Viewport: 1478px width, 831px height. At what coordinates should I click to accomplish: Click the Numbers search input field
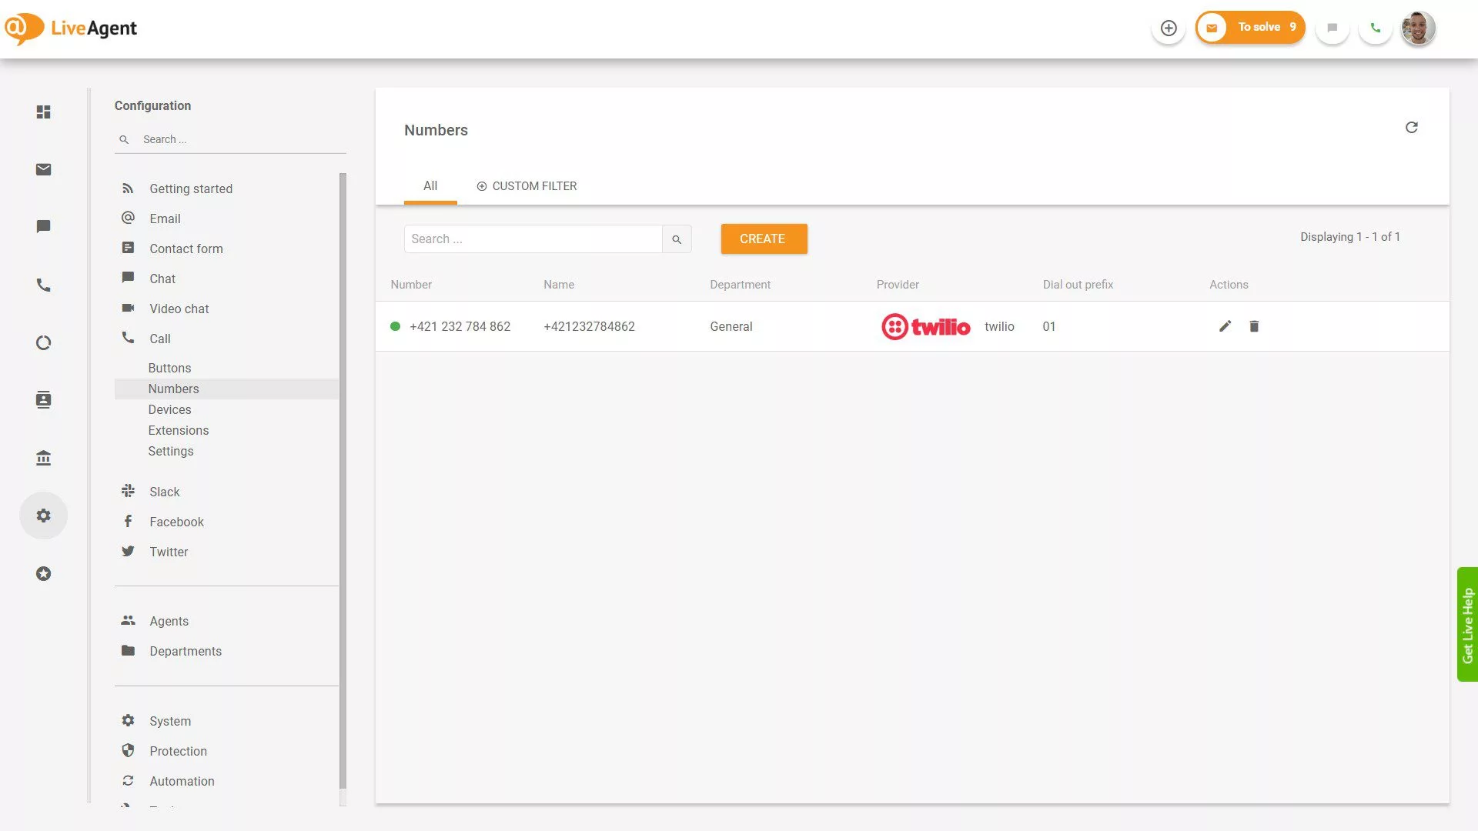[x=533, y=239]
